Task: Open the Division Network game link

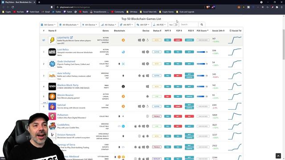Action: 66,135
